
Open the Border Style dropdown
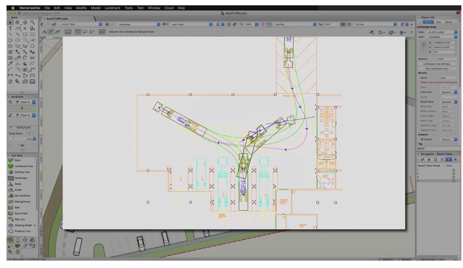(x=448, y=102)
